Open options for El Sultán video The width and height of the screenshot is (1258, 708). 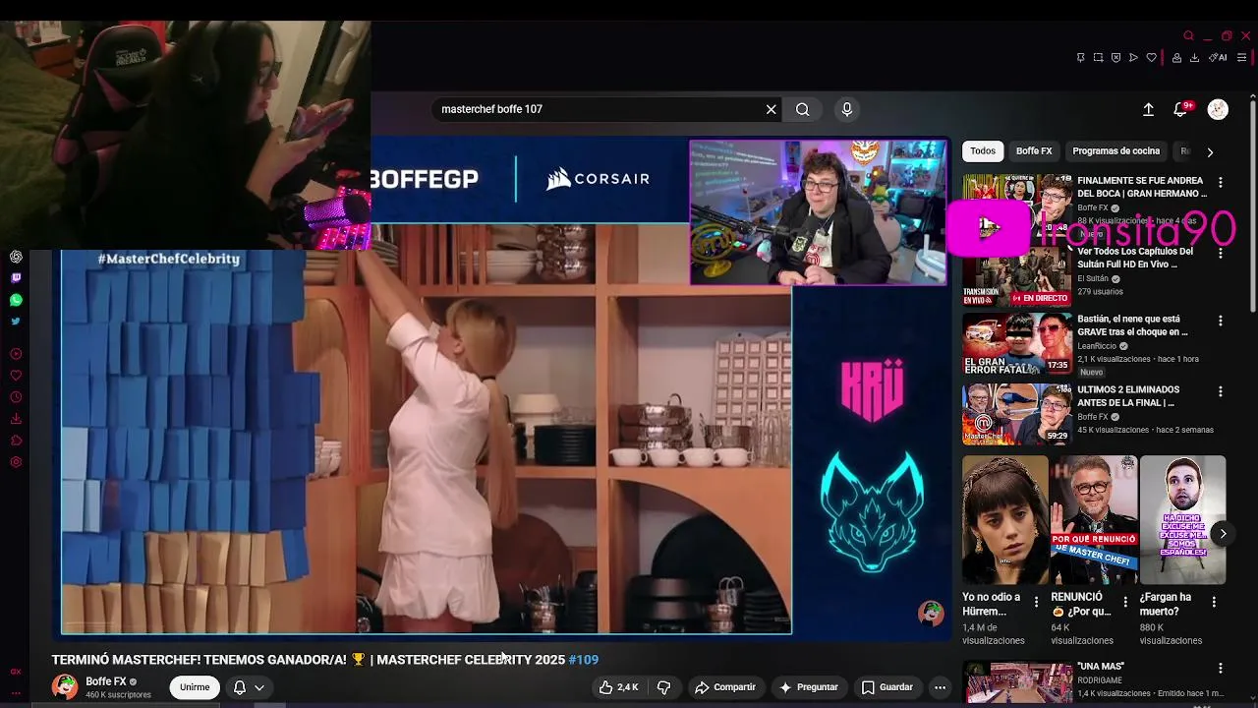(1221, 253)
